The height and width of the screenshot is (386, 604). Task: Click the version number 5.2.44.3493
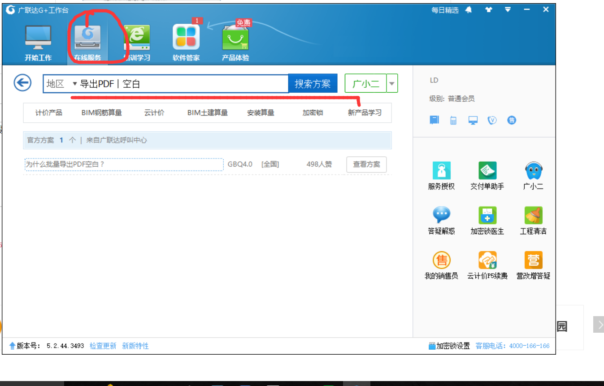click(x=65, y=346)
